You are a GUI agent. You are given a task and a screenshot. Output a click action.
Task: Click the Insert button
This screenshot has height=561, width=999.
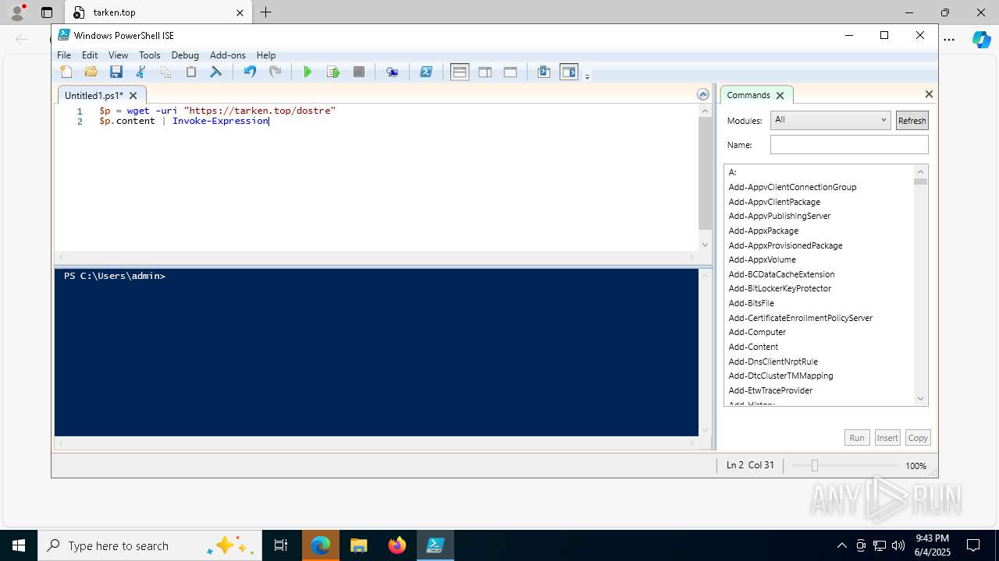[x=887, y=438]
